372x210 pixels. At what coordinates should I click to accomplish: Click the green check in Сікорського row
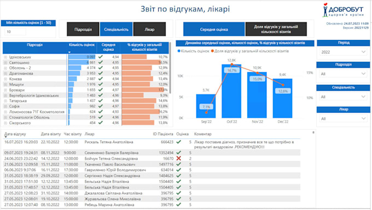click(101, 122)
